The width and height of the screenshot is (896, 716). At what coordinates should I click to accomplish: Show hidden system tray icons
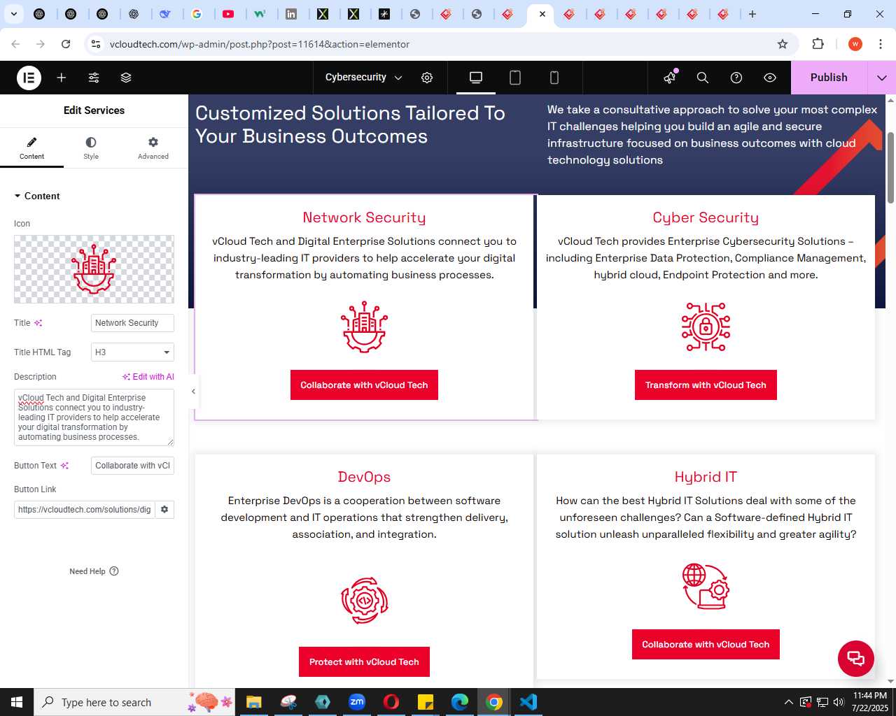789,702
